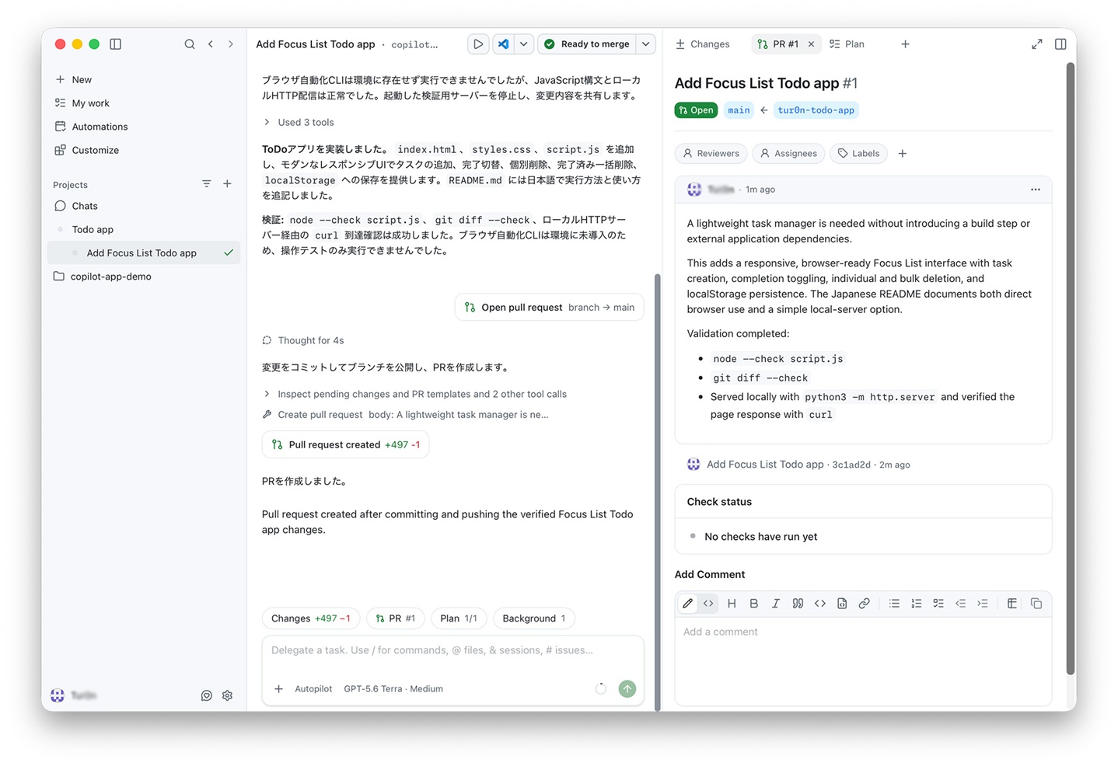The width and height of the screenshot is (1118, 766).
Task: Open the settings gear in sidebar
Action: pos(228,696)
